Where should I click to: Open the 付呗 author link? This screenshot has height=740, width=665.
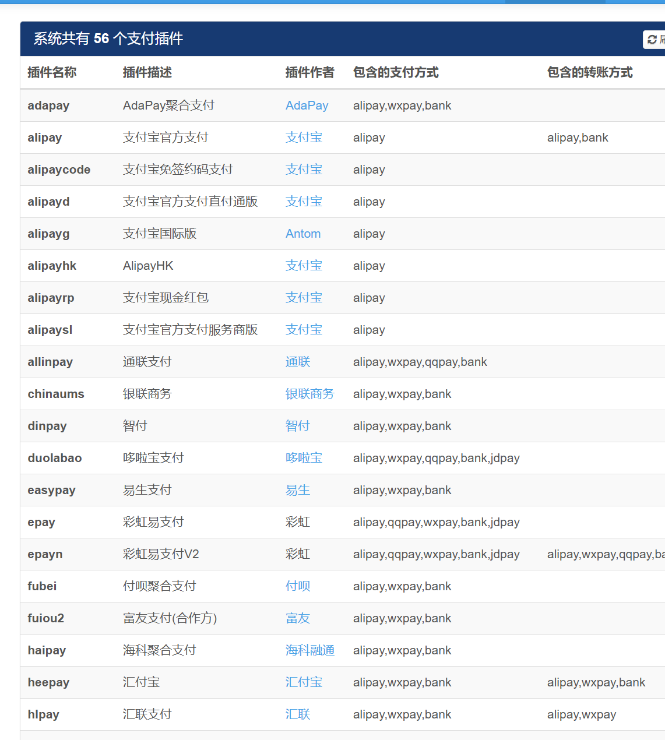[297, 586]
